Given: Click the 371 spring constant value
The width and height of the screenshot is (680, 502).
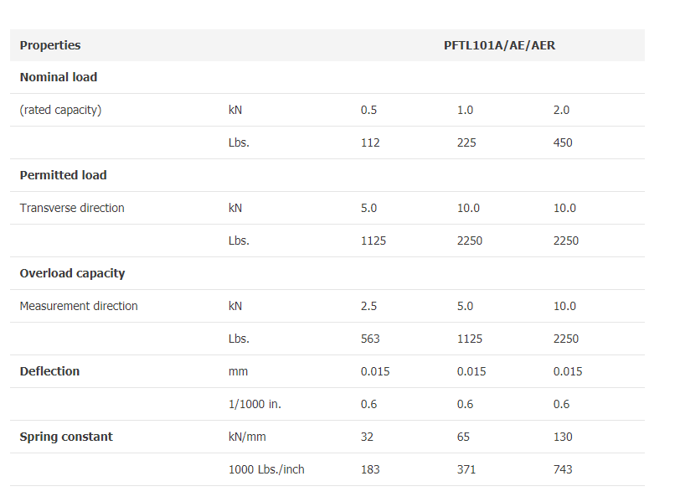Looking at the screenshot, I should [466, 469].
